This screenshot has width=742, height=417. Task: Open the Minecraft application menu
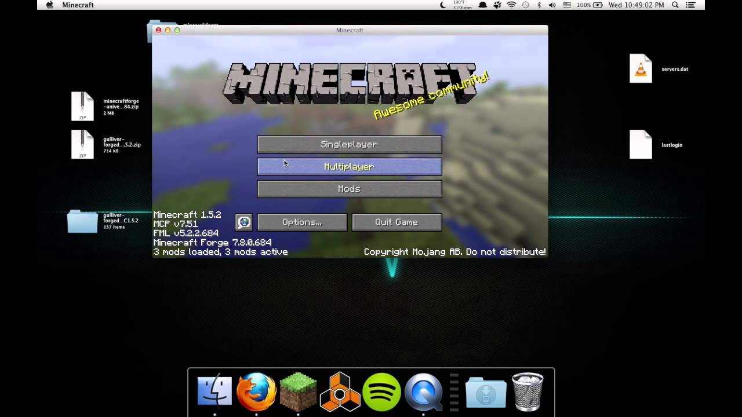[x=78, y=5]
